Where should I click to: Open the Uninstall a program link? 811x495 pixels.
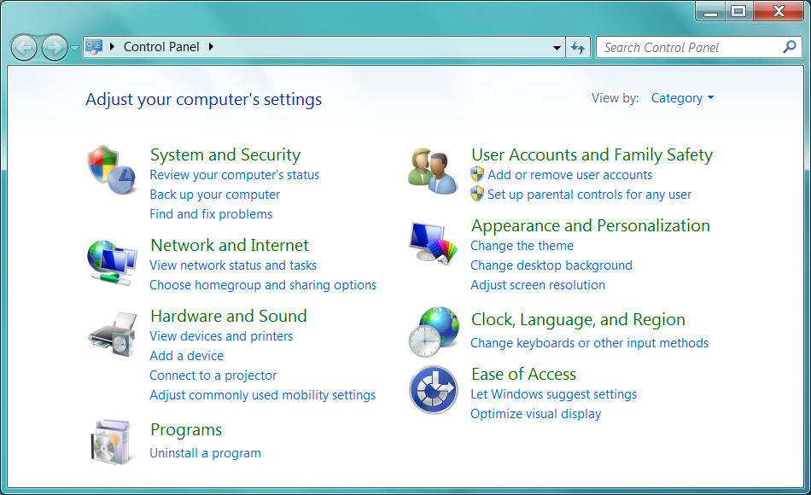(205, 453)
